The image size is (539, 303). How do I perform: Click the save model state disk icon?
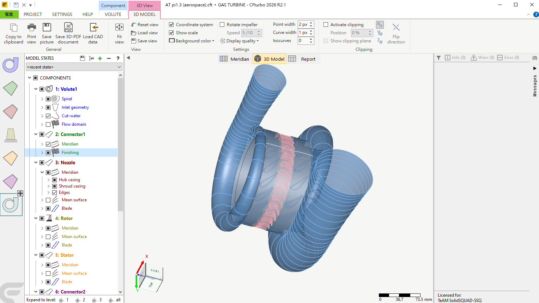pyautogui.click(x=83, y=58)
